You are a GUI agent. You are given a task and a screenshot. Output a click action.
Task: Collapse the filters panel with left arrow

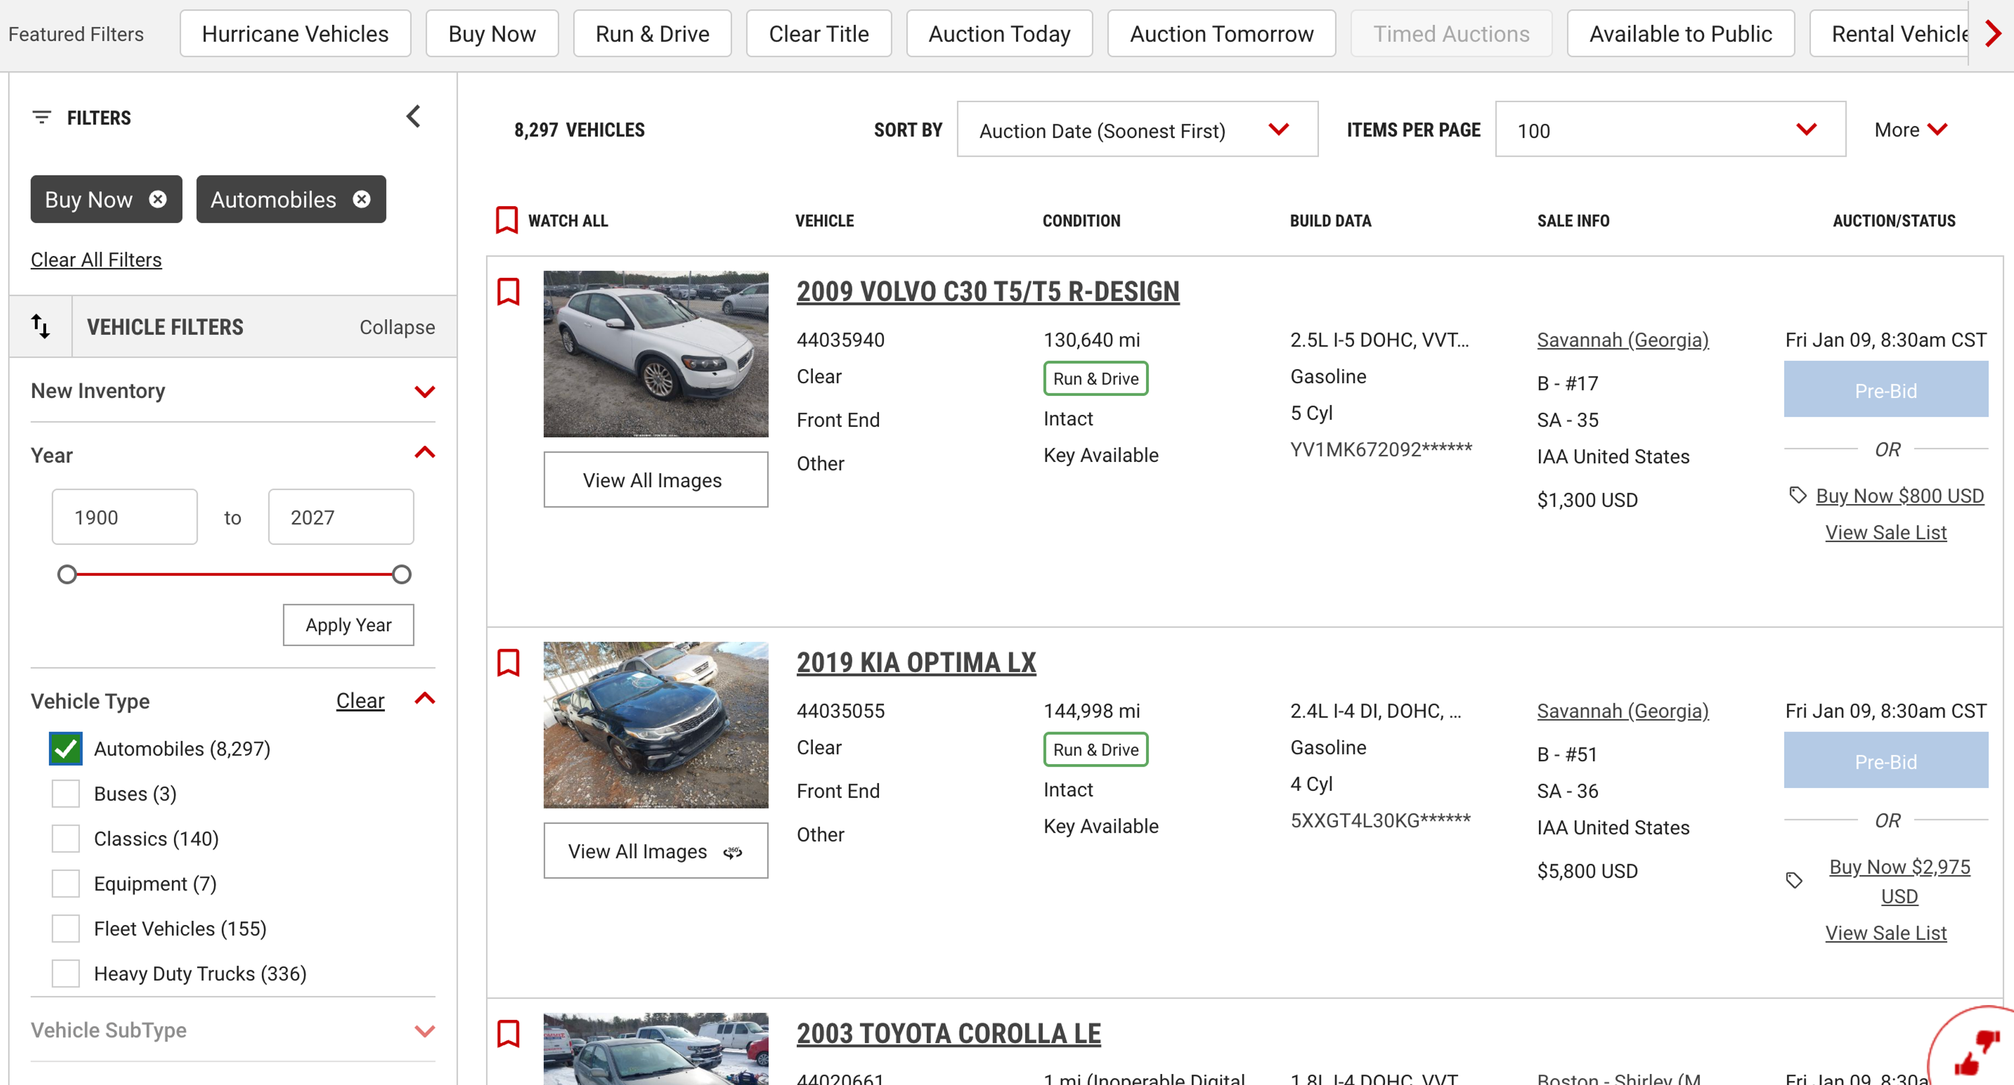coord(414,117)
